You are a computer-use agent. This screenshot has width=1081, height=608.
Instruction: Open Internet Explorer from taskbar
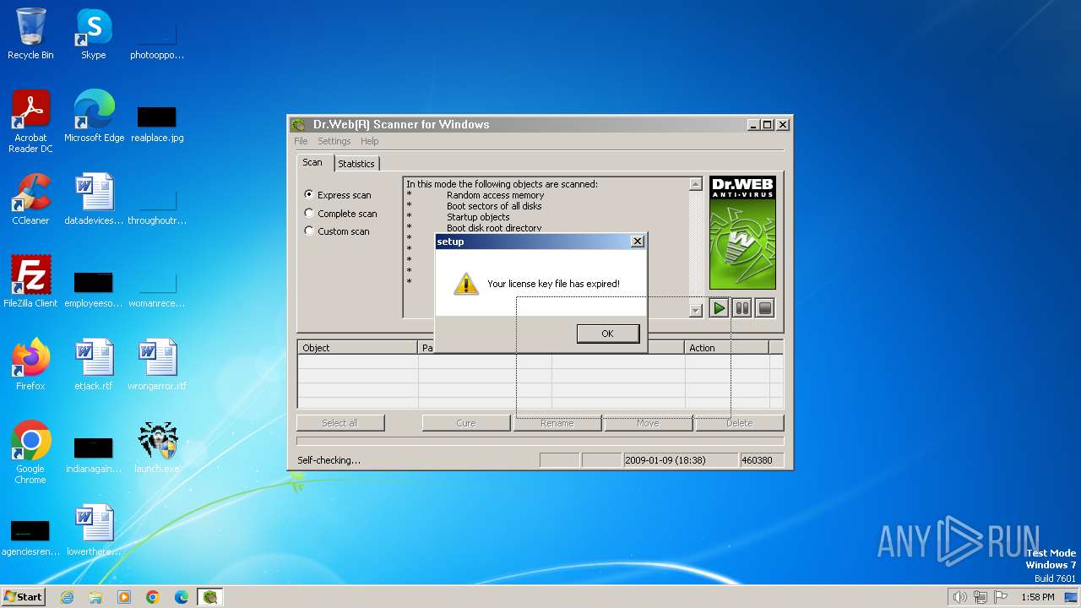(x=67, y=597)
